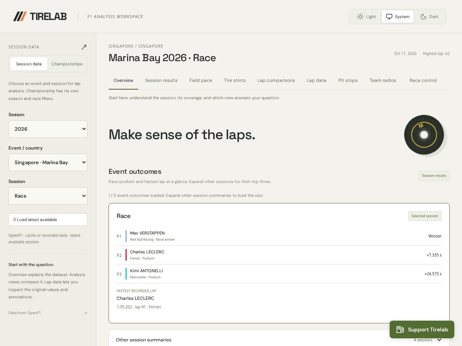Image resolution: width=462 pixels, height=346 pixels.
Task: Click the Event outcomes heading
Action: (135, 171)
